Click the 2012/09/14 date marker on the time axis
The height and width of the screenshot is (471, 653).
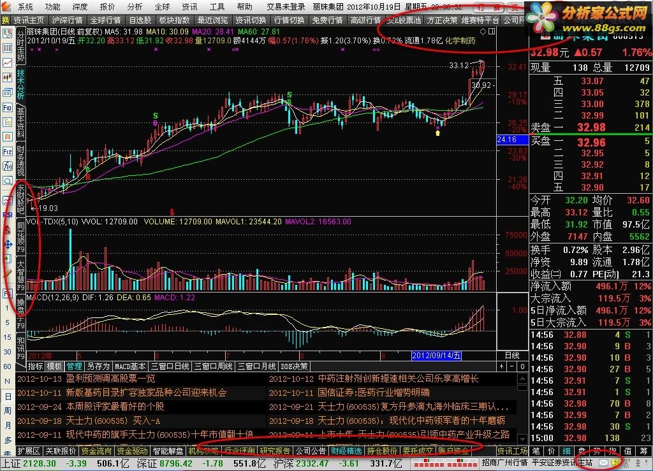click(x=436, y=356)
